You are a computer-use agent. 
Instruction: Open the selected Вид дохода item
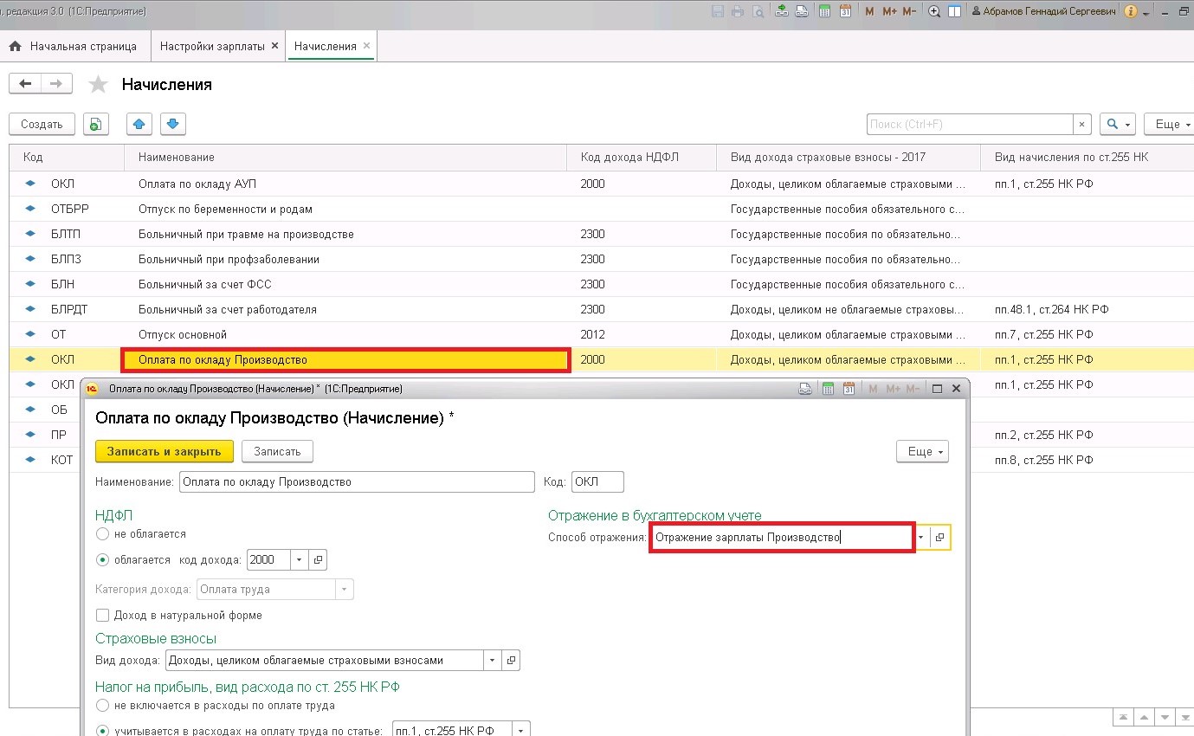click(511, 661)
